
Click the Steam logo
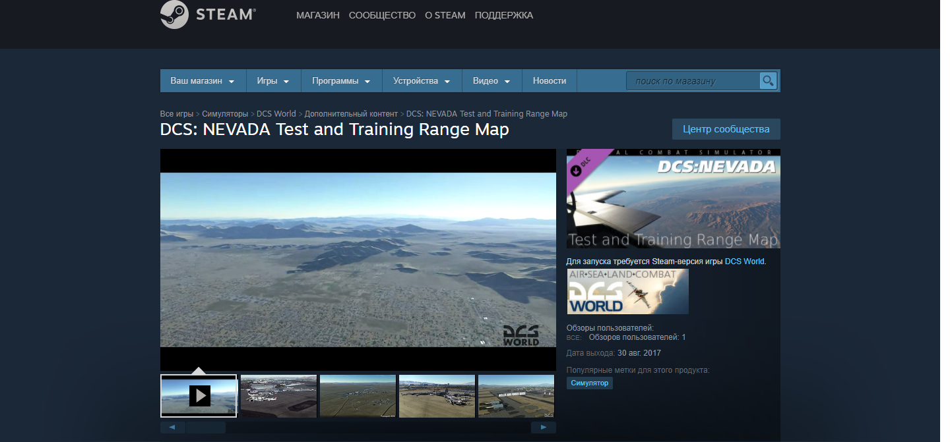click(208, 15)
